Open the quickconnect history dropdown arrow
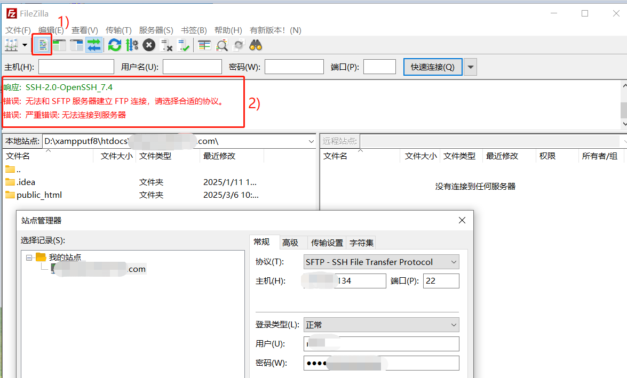 471,67
